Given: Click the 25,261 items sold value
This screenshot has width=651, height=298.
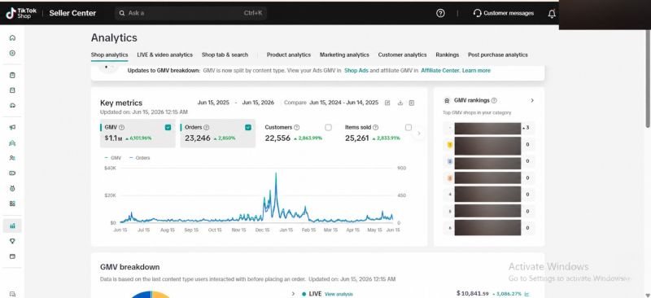Looking at the screenshot, I should [356, 138].
